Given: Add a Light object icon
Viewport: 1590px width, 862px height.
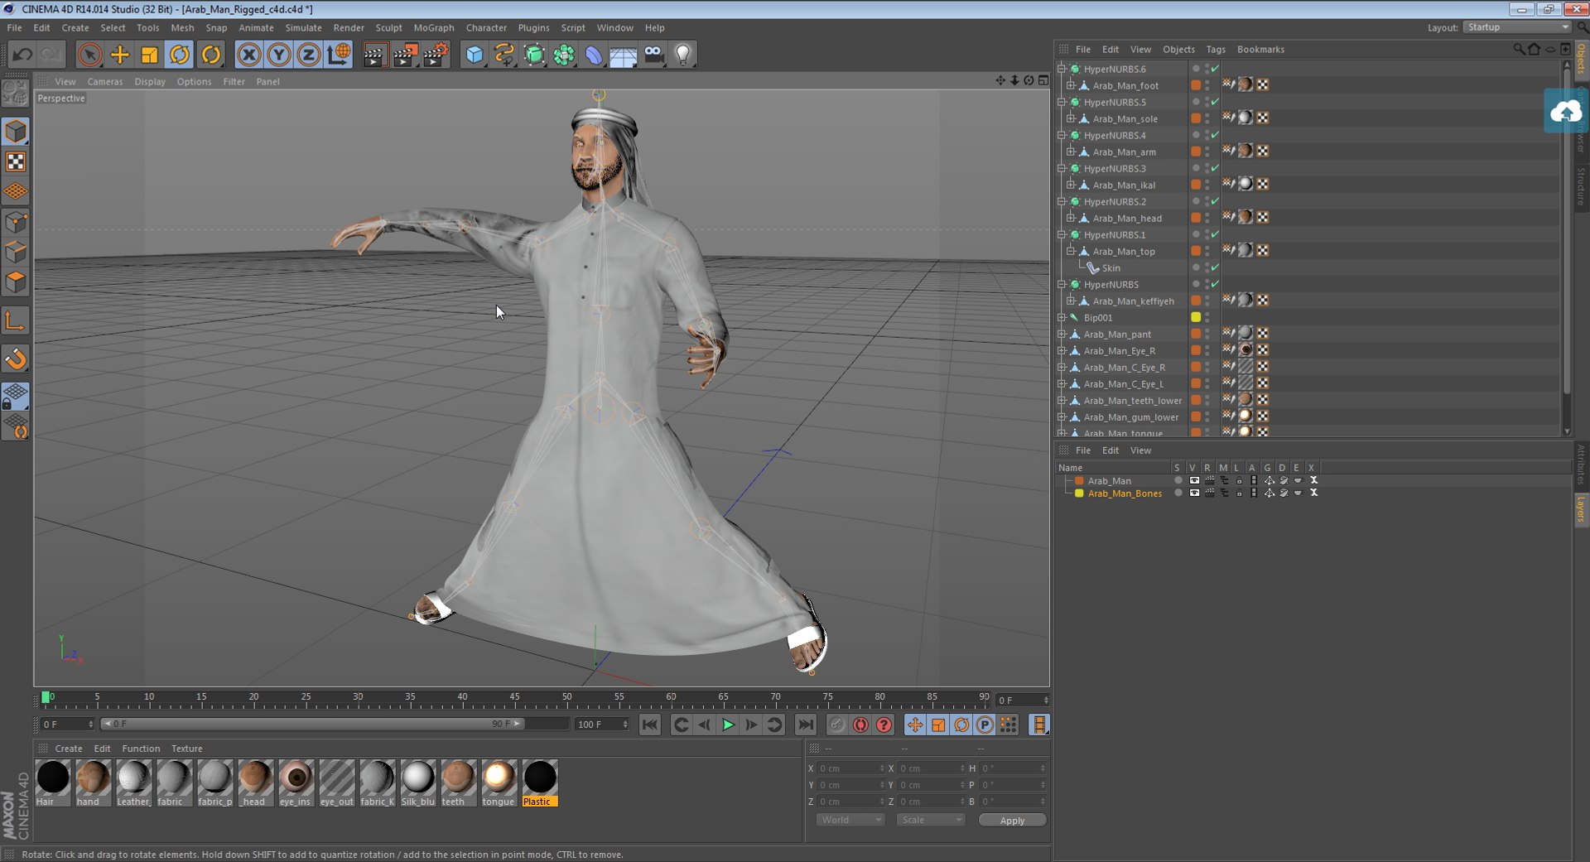Looking at the screenshot, I should (x=683, y=55).
